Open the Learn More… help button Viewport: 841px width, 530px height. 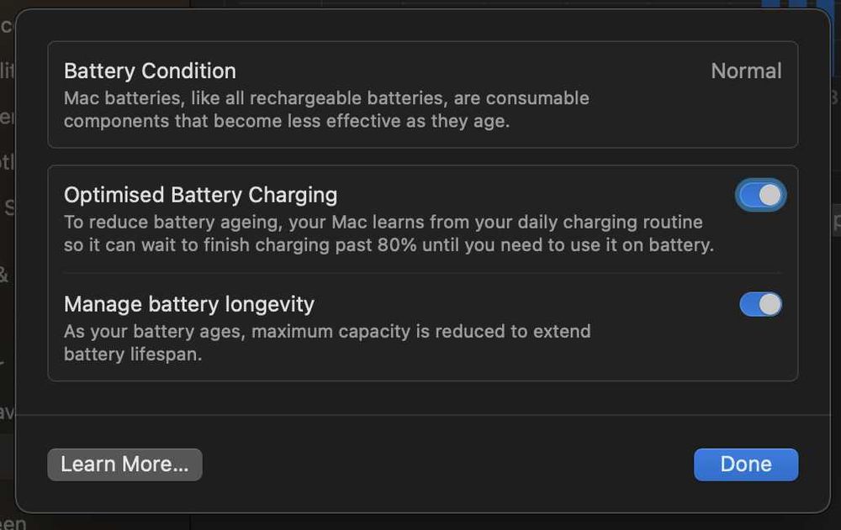124,464
